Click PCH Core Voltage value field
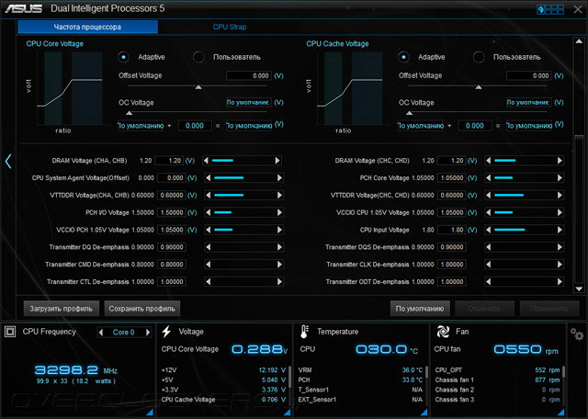The width and height of the screenshot is (588, 419). point(452,178)
